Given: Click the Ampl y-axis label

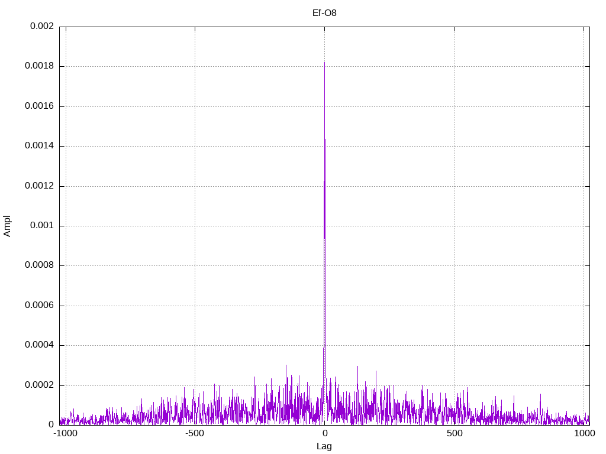Looking at the screenshot, I should (7, 226).
